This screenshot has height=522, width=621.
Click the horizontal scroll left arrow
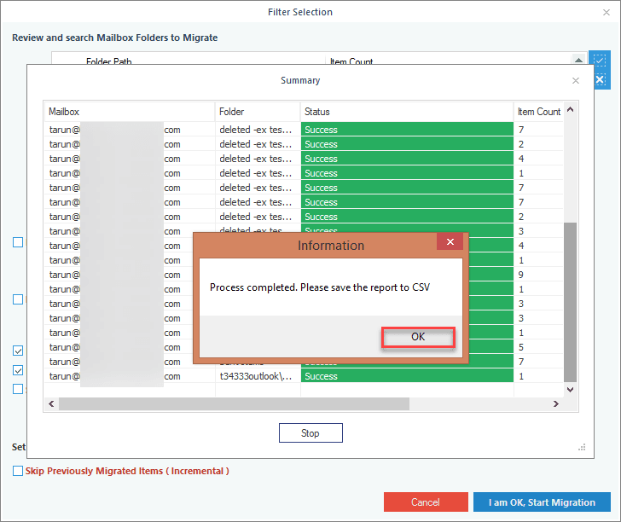pos(51,403)
